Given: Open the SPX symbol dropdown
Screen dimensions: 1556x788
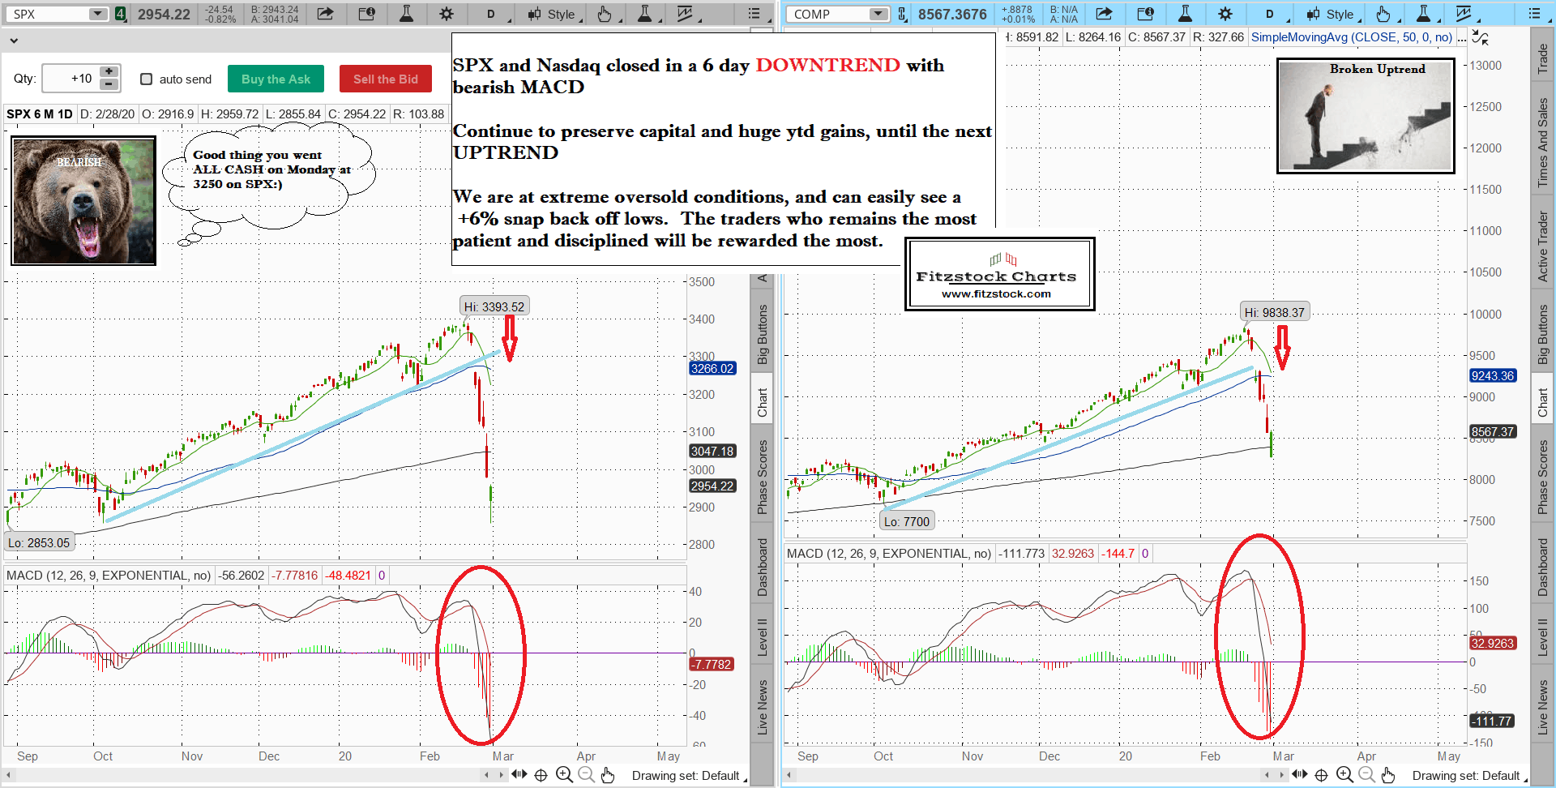Looking at the screenshot, I should coord(97,14).
